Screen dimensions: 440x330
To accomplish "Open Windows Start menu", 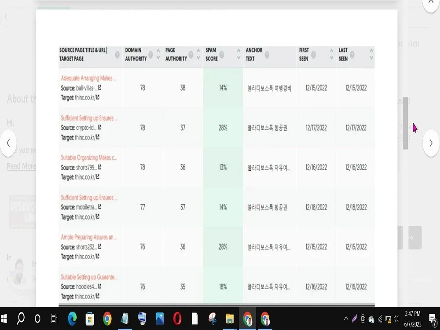I will pos(4,319).
